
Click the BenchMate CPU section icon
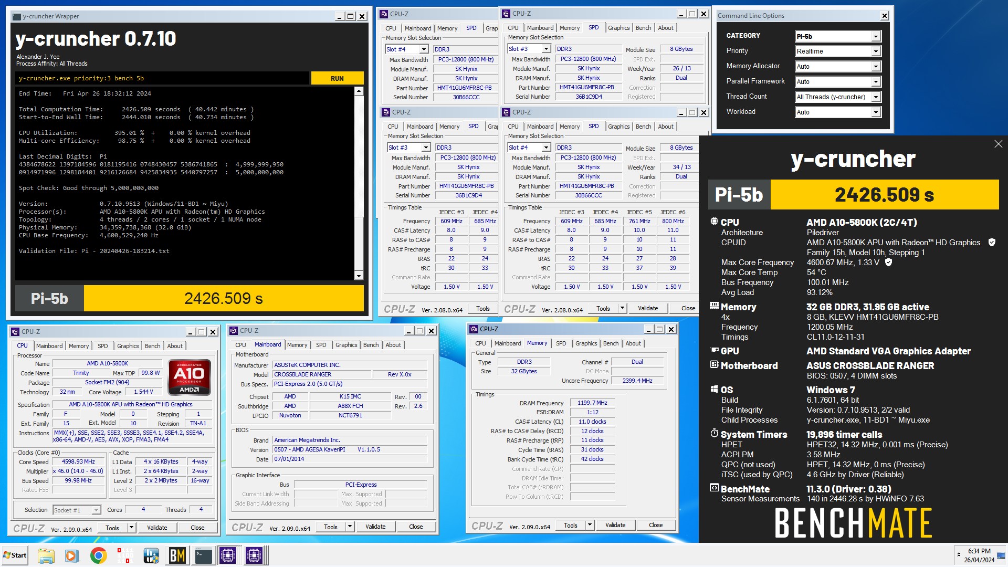point(714,222)
